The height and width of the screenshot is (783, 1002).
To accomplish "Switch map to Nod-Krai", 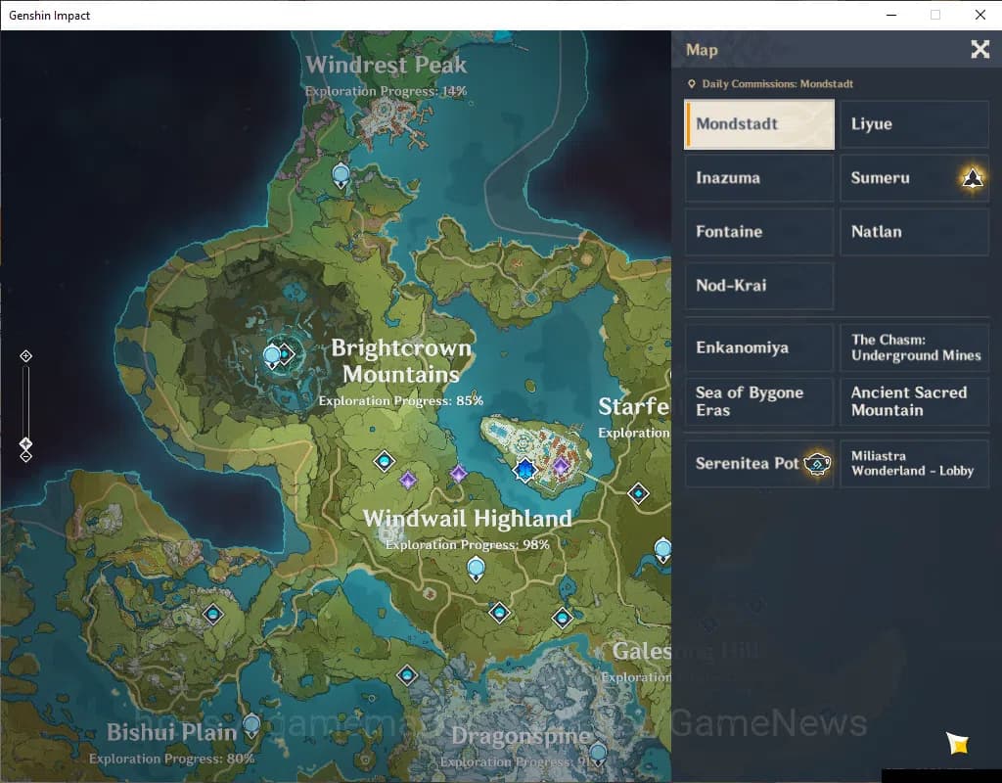I will [x=759, y=285].
